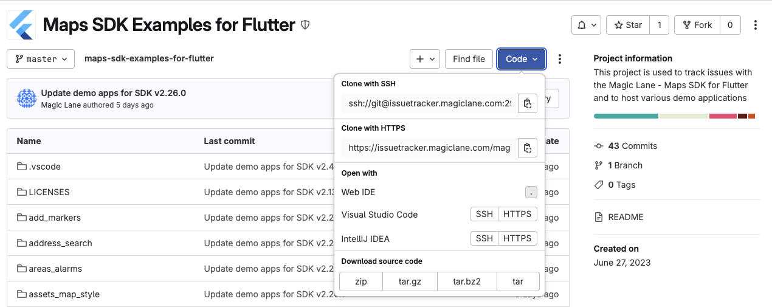Click the Find file button

coord(469,59)
